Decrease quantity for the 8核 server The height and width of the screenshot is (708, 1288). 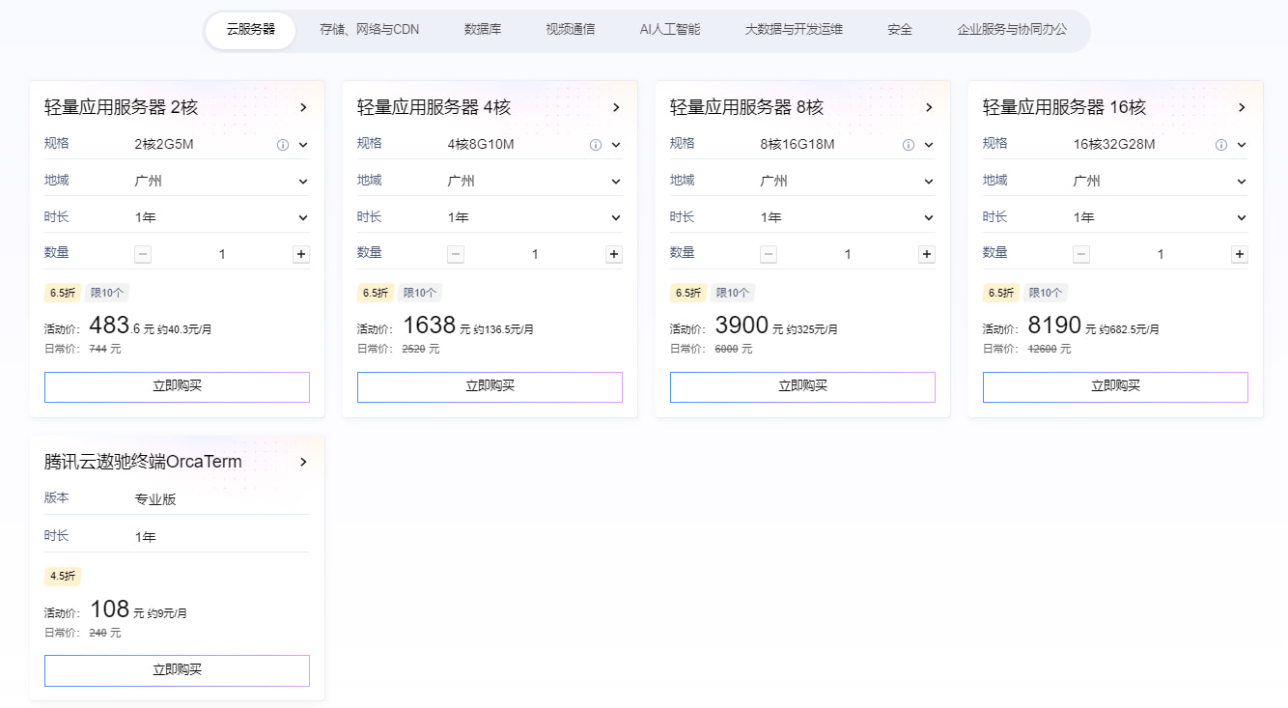coord(769,254)
